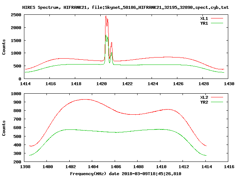236x177 pixels.
Task: Click the 1412 x-axis label on lower plot
Action: 184,167
